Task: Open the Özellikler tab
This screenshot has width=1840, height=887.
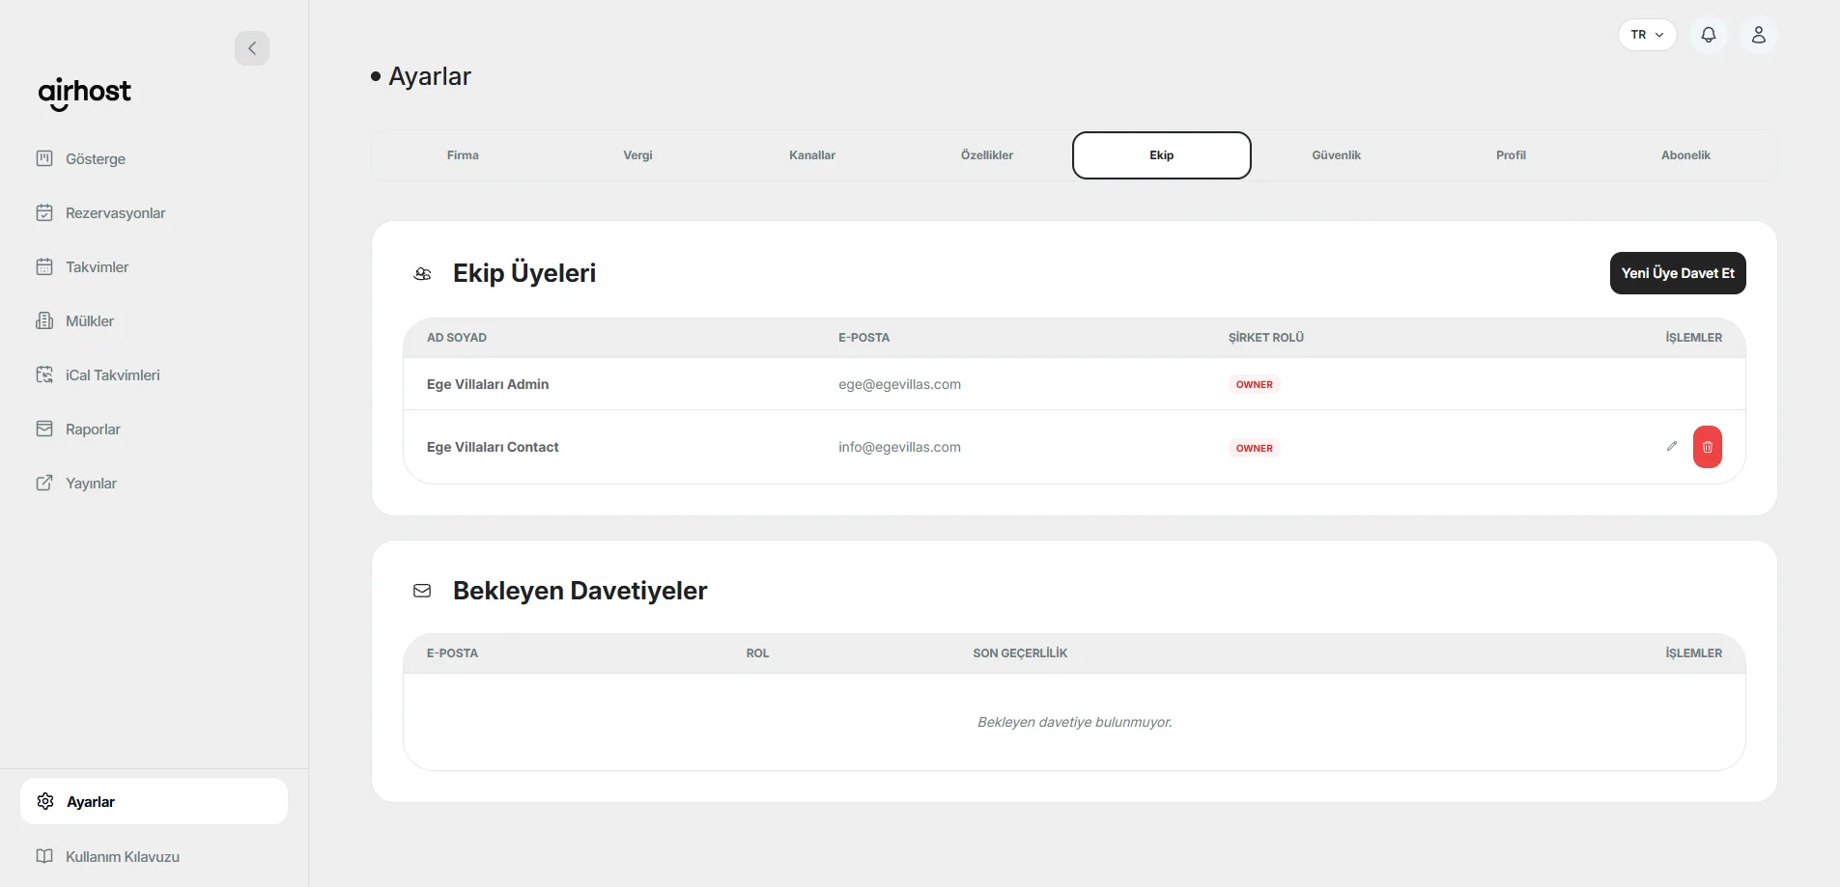Action: 987,155
